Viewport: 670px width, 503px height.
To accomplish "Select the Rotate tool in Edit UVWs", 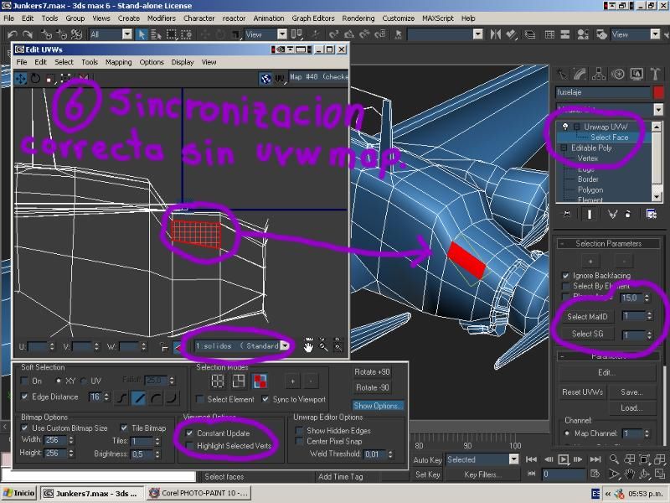I will coord(35,78).
